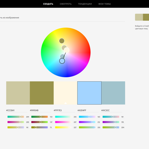Adjust red slider valued 161 under #A1C3CC

[x=111, y=117]
